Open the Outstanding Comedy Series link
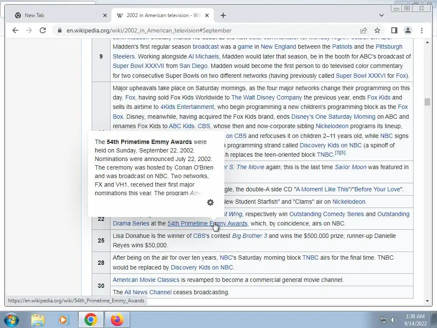Image resolution: width=437 pixels, height=328 pixels. (326, 214)
